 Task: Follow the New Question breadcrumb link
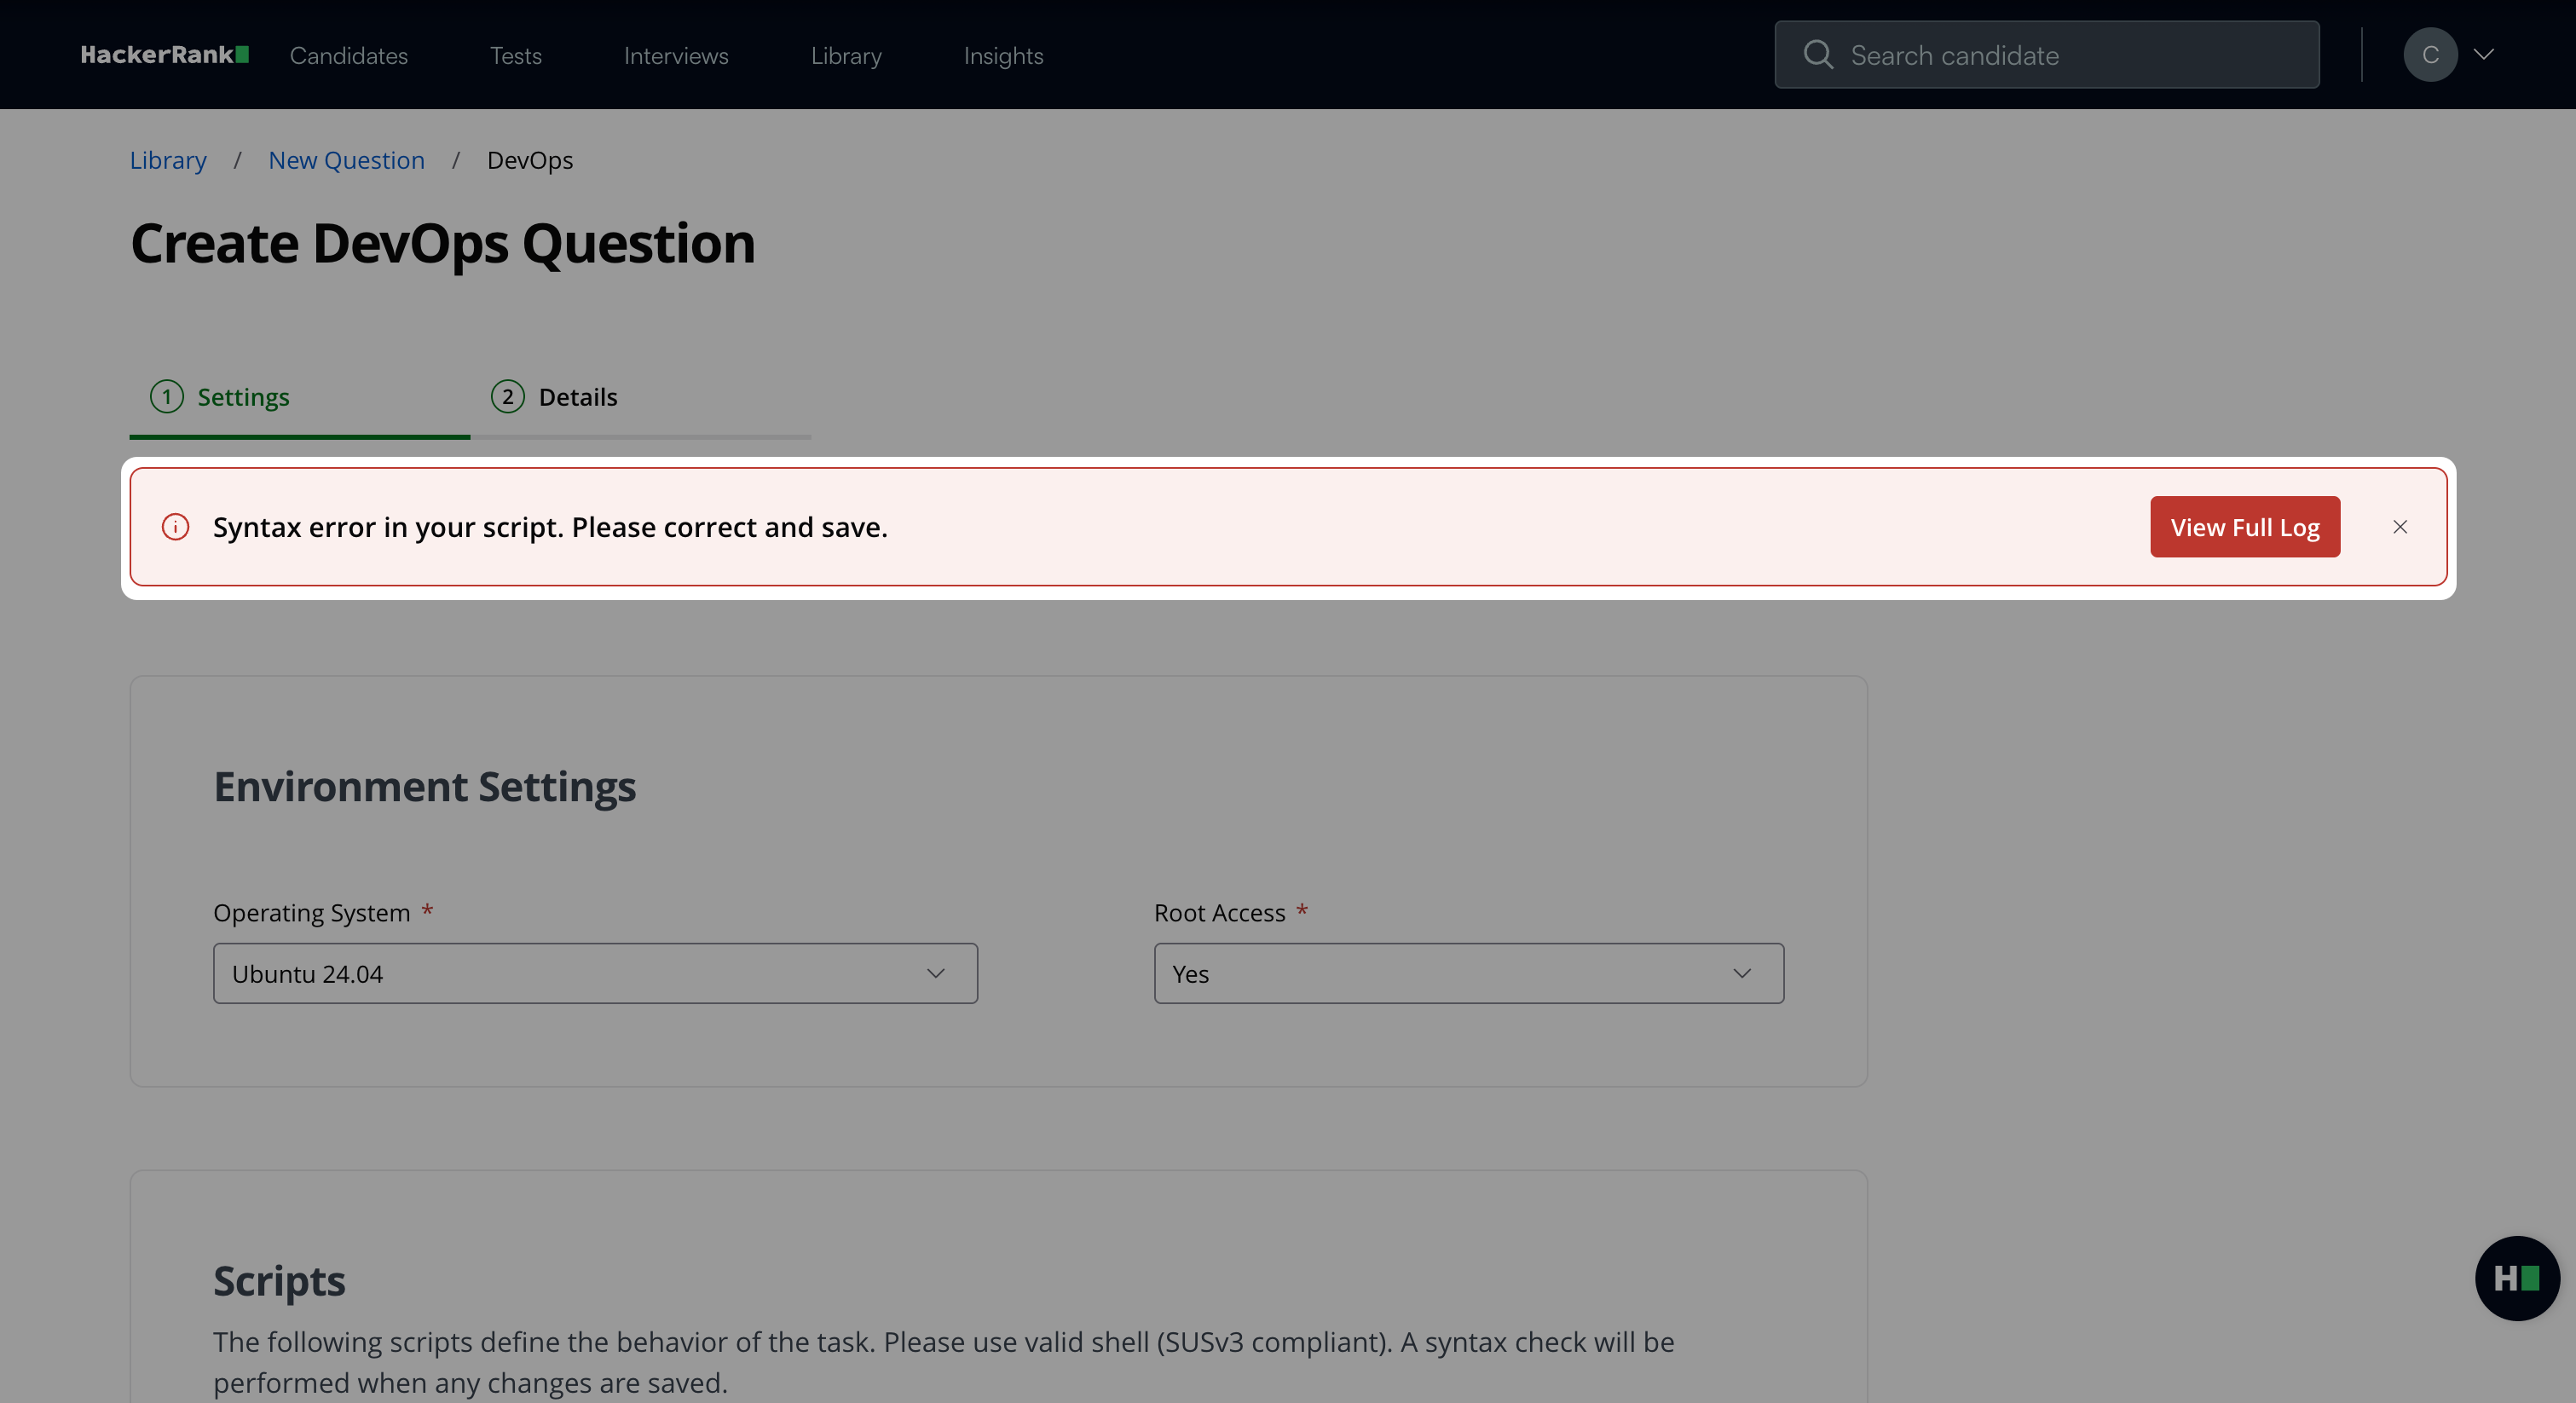[346, 160]
